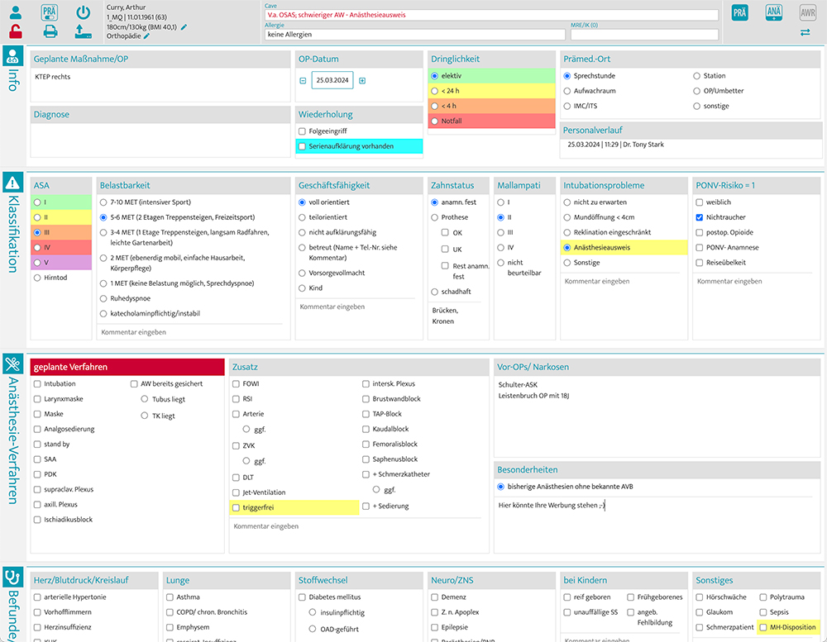Click the red open padlock icon

point(16,31)
